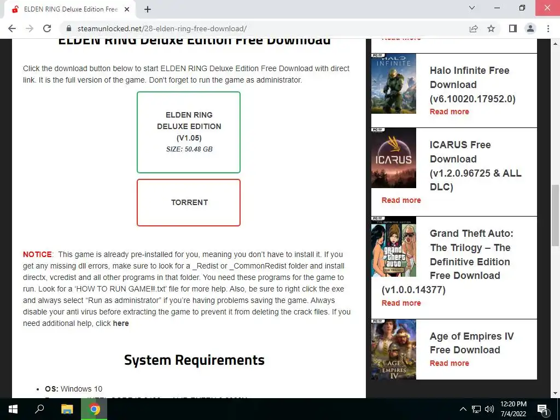Open volume control tray icon

(489, 409)
